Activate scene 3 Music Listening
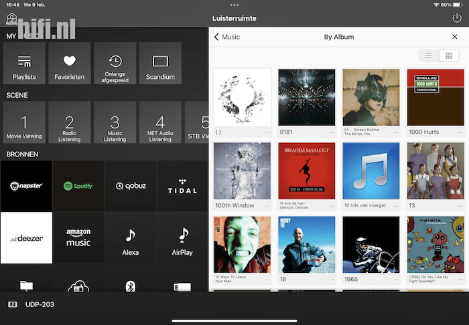 pos(115,122)
